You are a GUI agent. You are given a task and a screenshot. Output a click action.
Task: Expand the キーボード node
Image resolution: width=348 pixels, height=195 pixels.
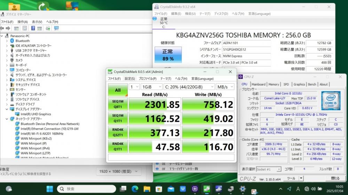click(x=7, y=65)
